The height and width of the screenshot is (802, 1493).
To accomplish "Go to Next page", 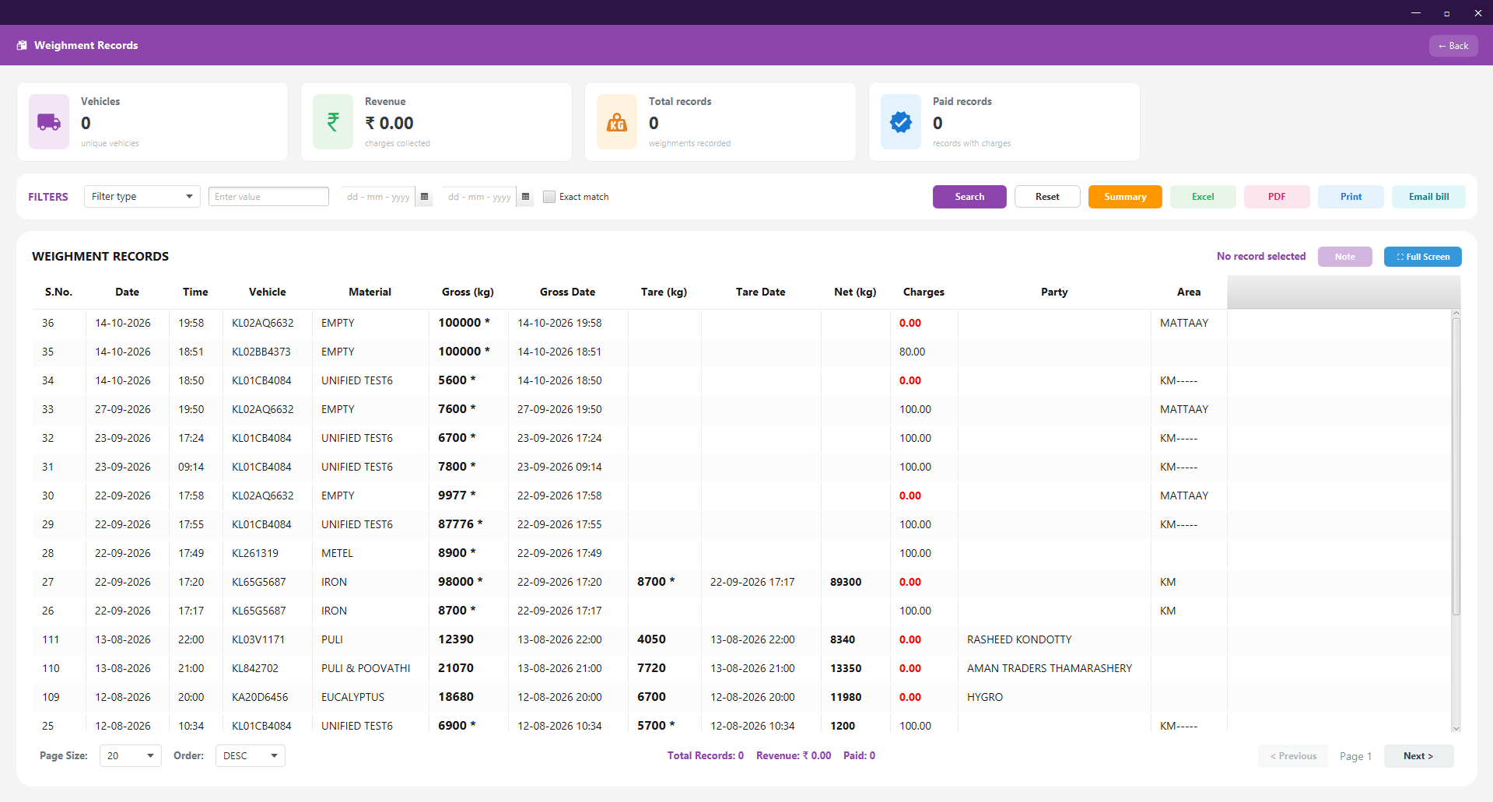I will coord(1418,756).
